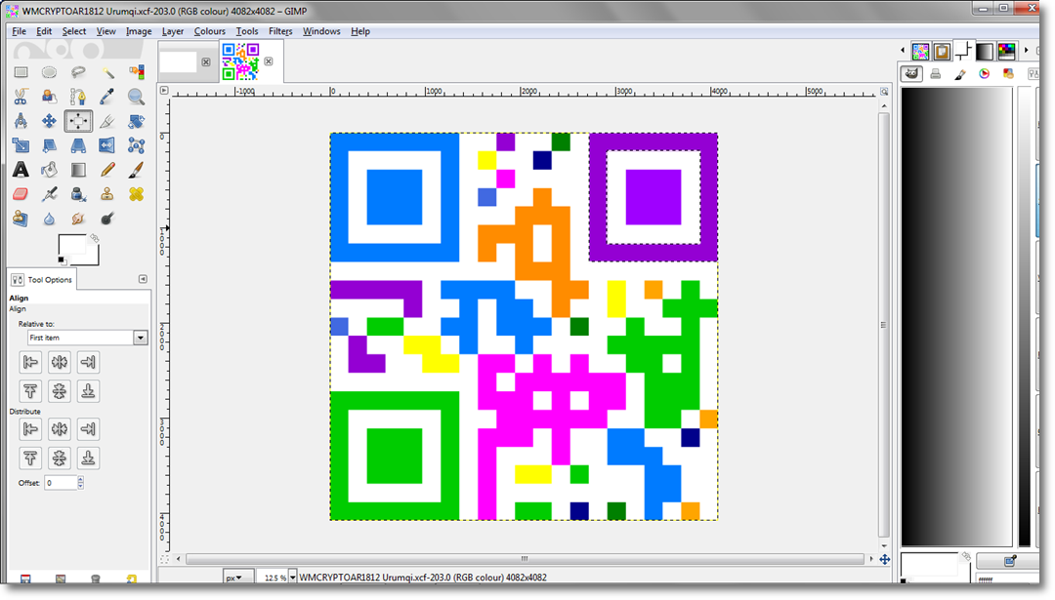Switch to CMYK printer colour selector

point(935,74)
